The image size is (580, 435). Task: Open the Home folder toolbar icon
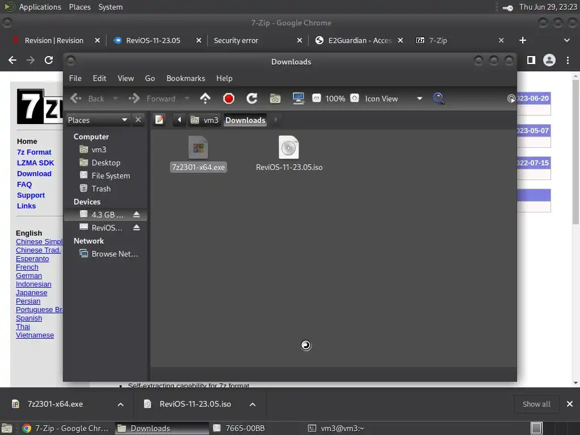(275, 99)
